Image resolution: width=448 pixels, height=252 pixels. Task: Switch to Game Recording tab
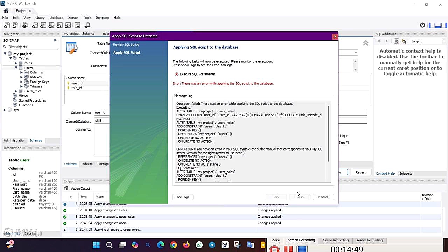click(x=336, y=240)
